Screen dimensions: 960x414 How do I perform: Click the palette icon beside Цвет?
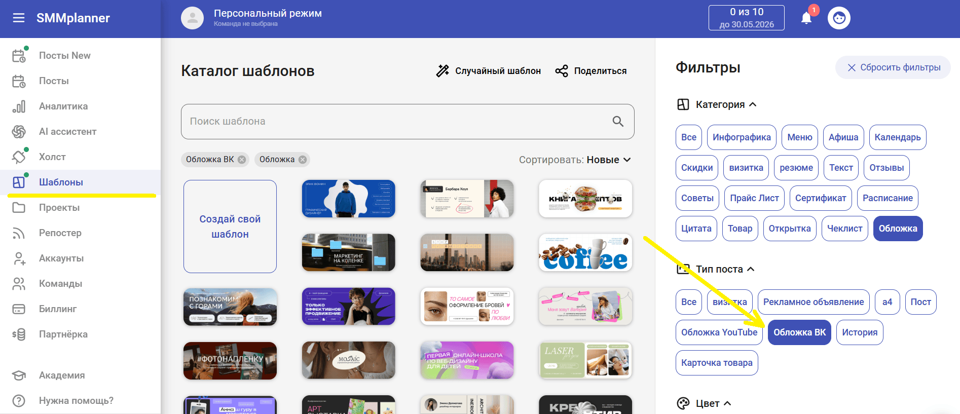click(x=683, y=403)
